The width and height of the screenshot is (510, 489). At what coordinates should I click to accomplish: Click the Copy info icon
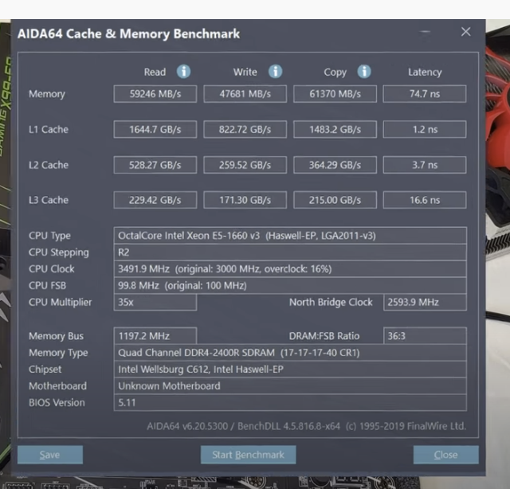point(364,72)
